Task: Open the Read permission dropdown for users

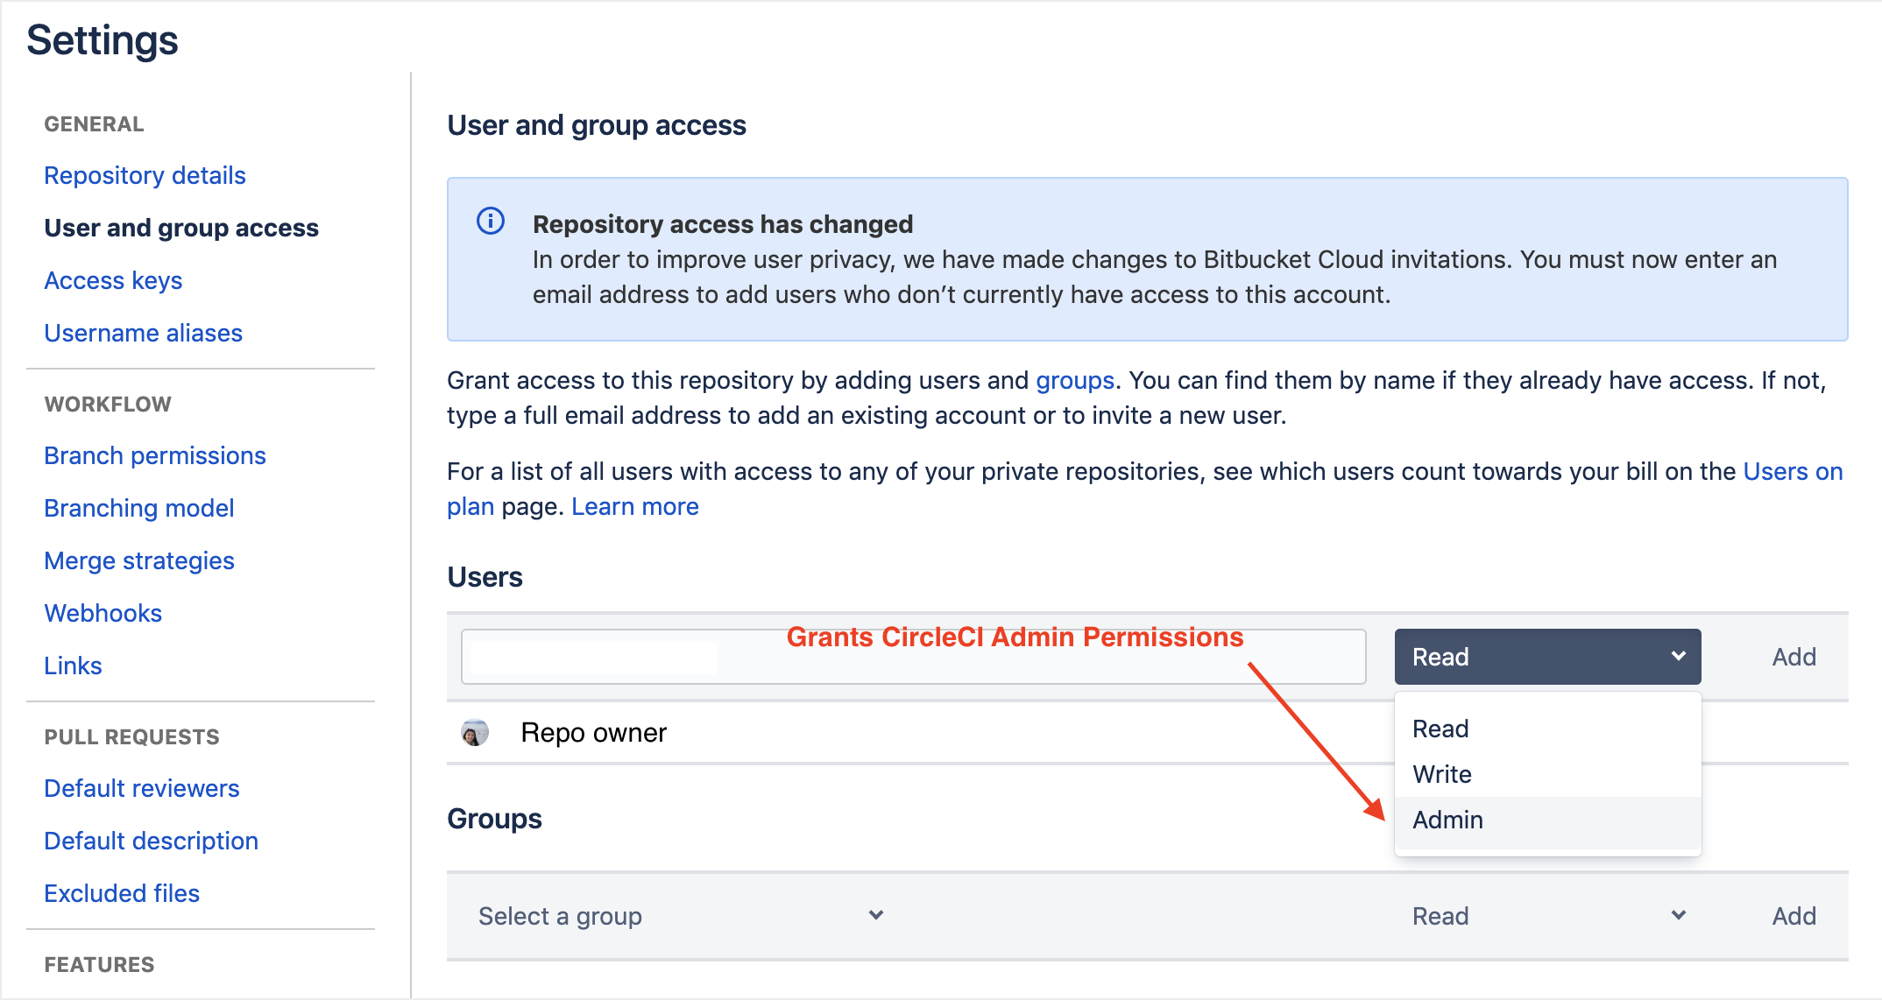Action: point(1547,657)
